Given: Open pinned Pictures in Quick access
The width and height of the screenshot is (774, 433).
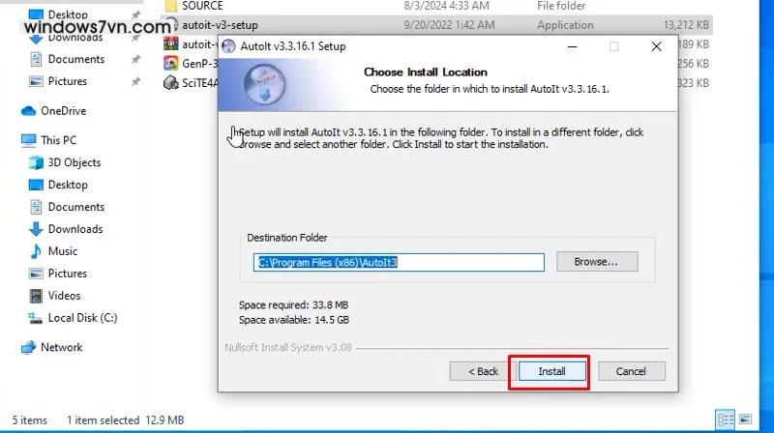Looking at the screenshot, I should [x=67, y=81].
